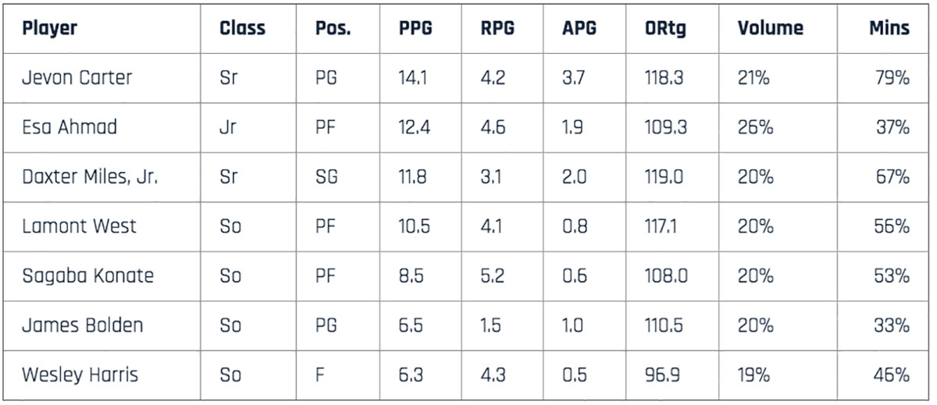Click the Player column header
The width and height of the screenshot is (937, 405).
50,29
